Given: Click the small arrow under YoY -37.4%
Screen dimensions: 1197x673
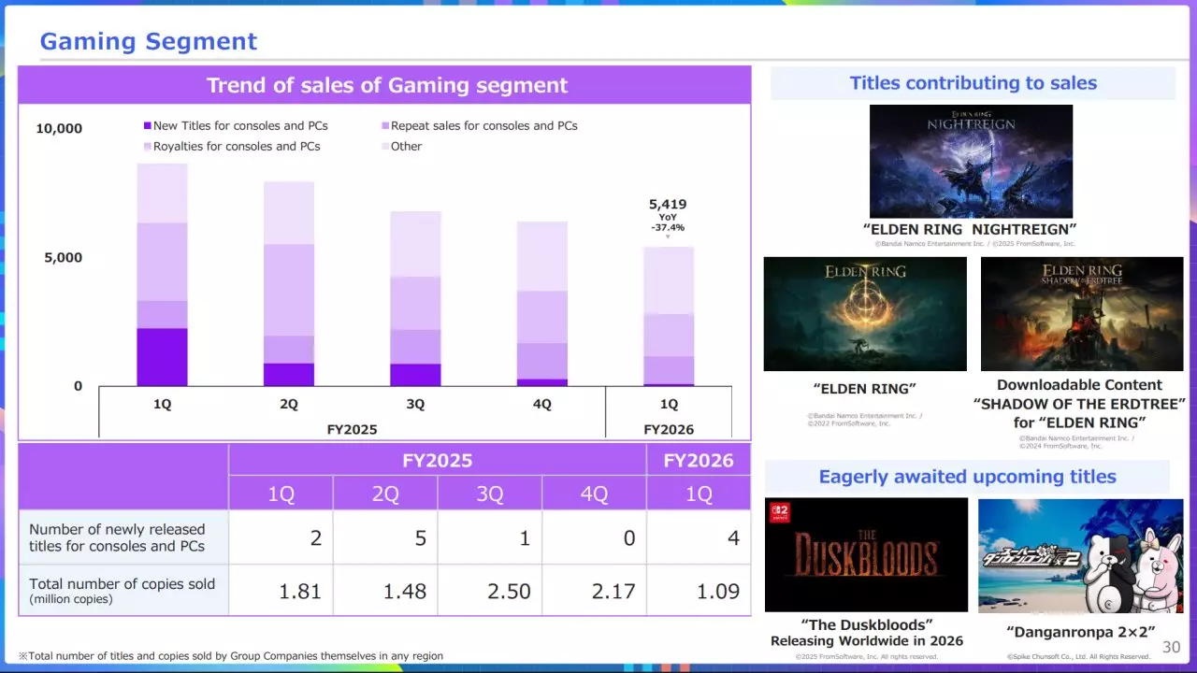Looking at the screenshot, I should [668, 237].
